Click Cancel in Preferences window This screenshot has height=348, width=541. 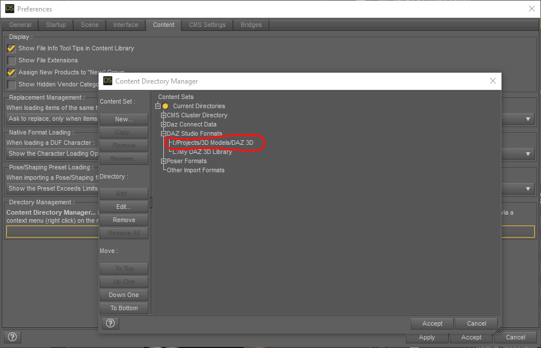(x=515, y=337)
